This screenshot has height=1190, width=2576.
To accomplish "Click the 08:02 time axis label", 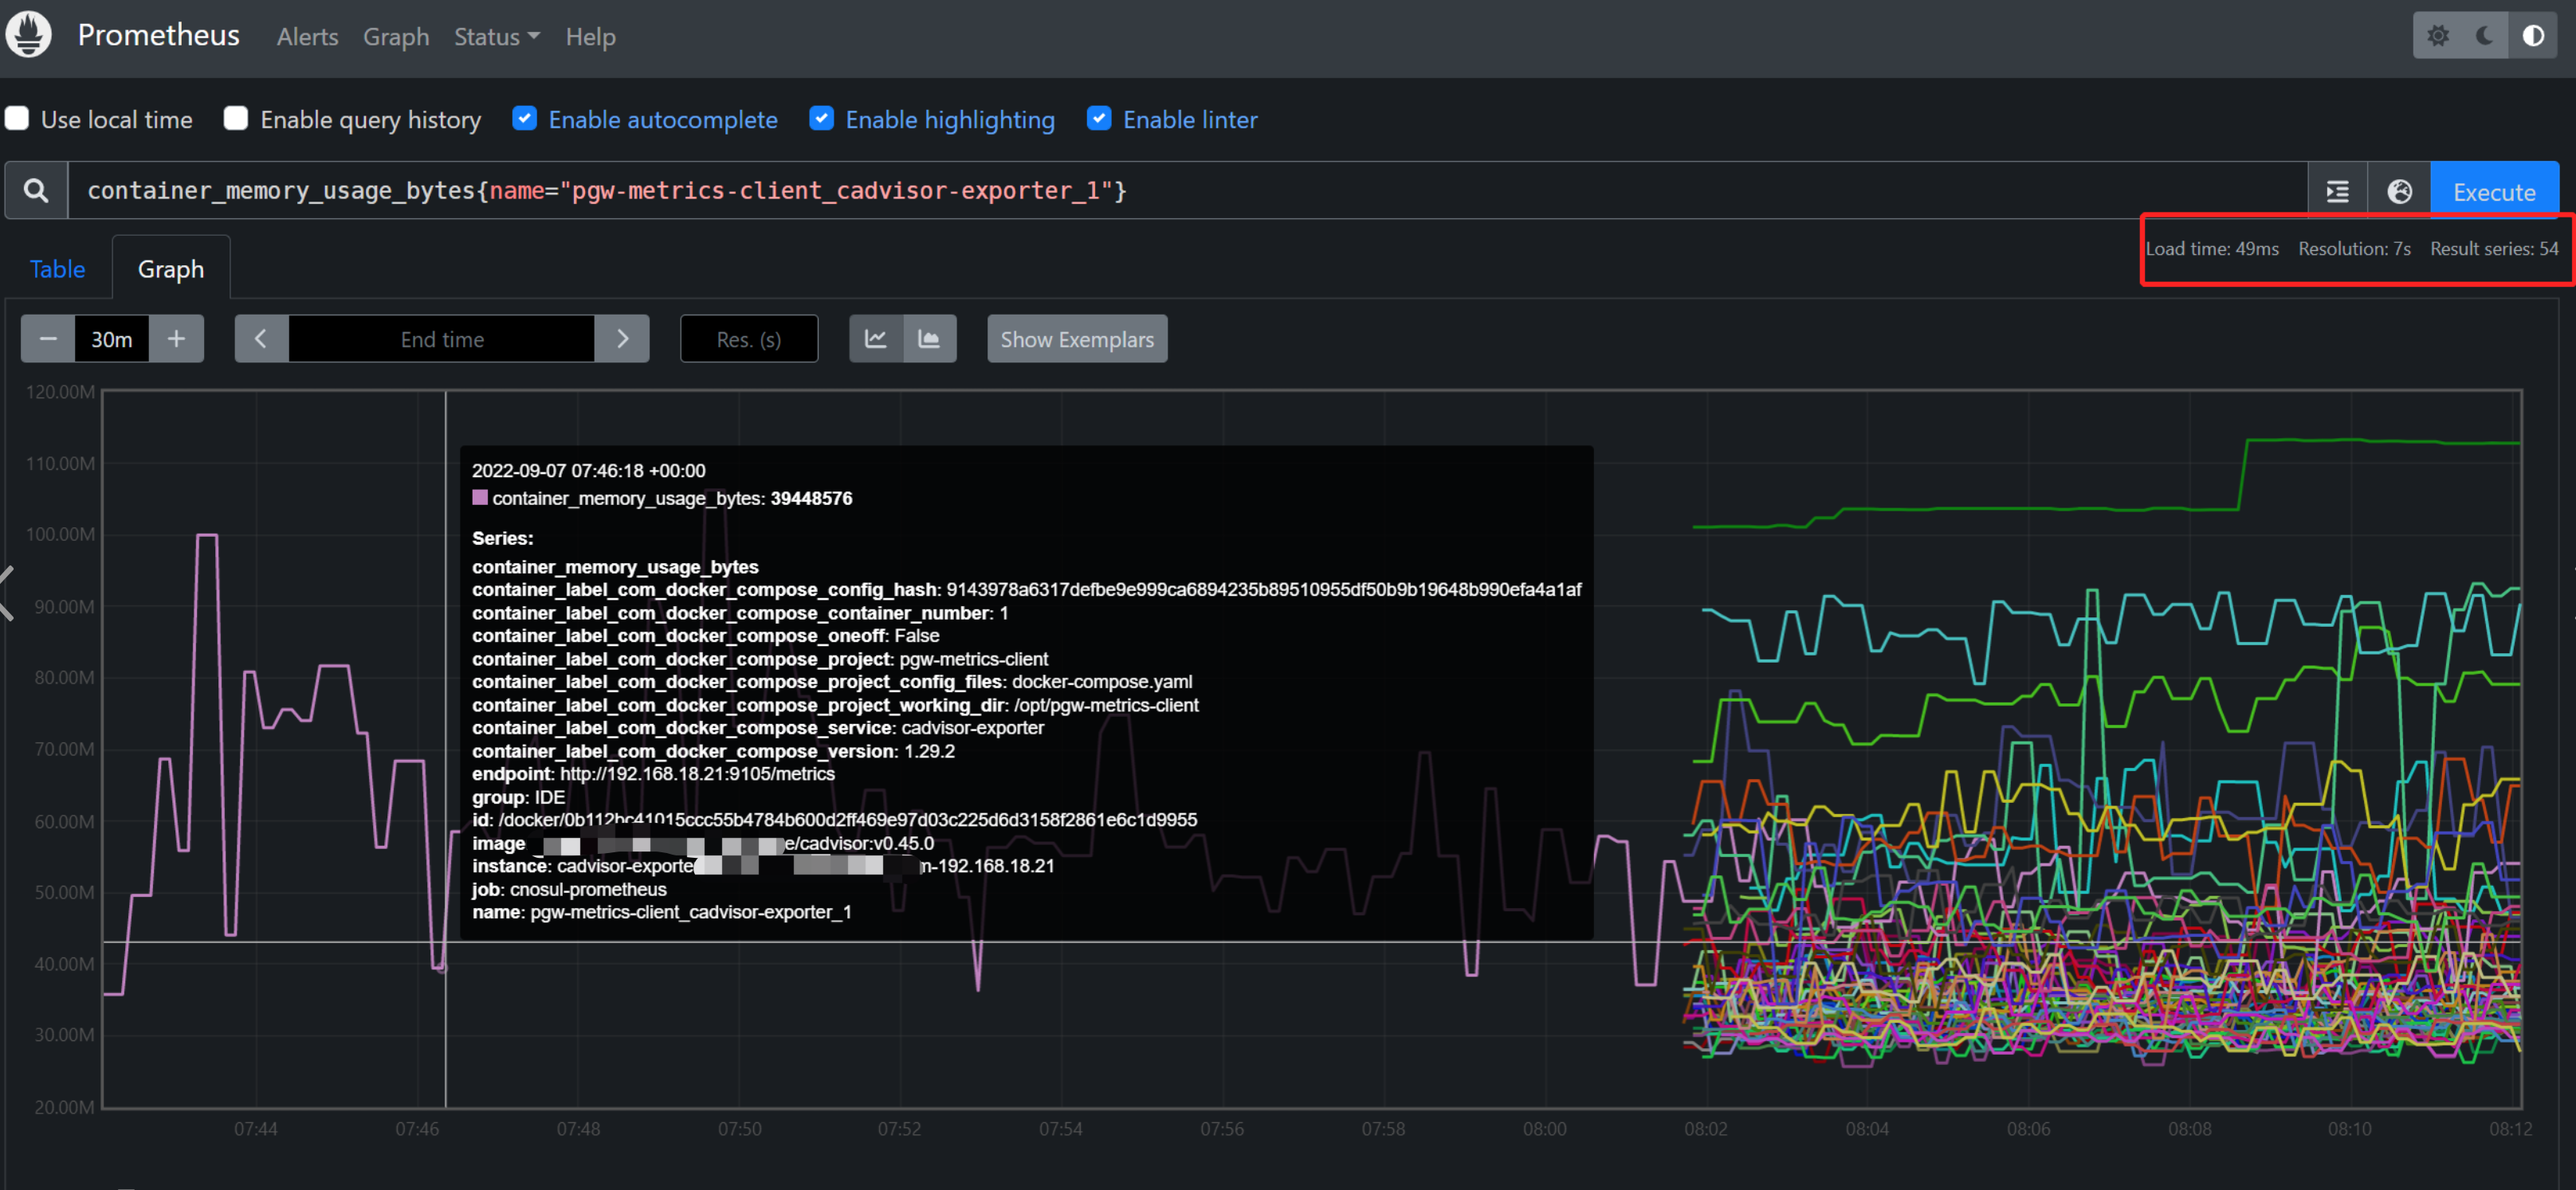I will point(1705,1128).
